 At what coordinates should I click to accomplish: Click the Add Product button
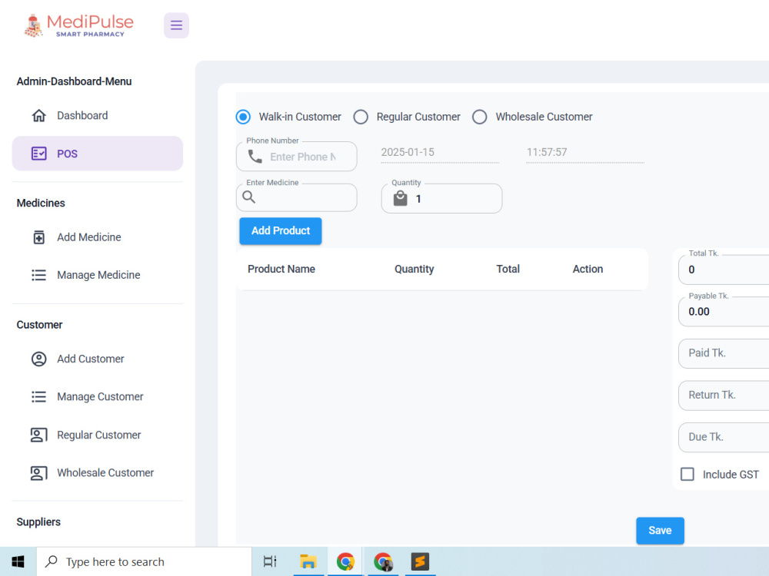point(281,230)
